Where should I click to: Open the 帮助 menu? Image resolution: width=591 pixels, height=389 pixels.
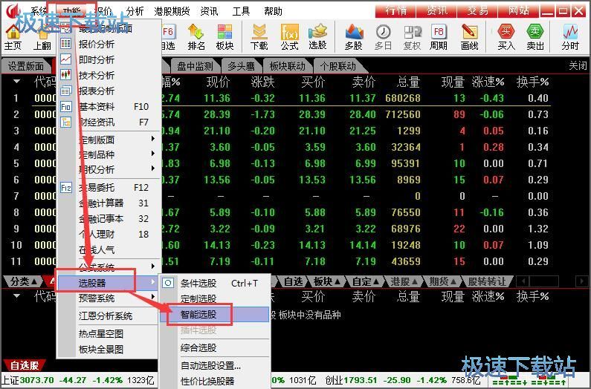pos(274,11)
